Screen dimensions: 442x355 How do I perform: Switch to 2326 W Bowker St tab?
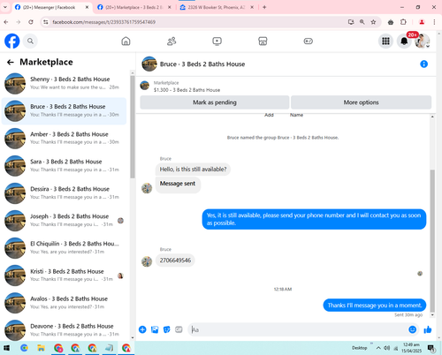click(217, 7)
